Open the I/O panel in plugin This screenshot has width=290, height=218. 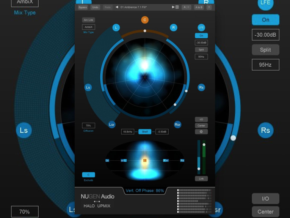click(201, 120)
